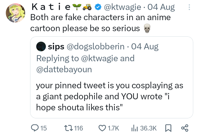Like the tweet with heart icon

pos(102,128)
